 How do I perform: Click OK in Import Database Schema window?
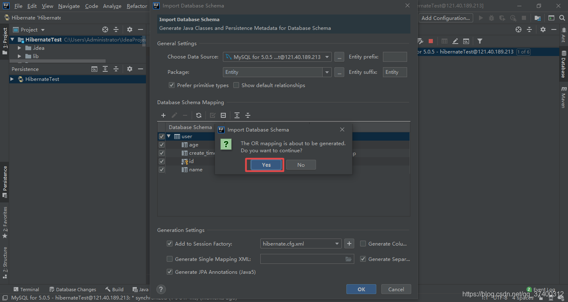coord(361,289)
